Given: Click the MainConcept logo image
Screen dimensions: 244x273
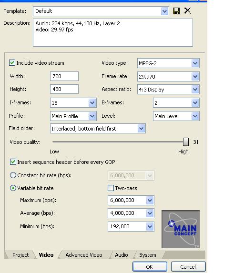Looking at the screenshot, I should 181,229.
